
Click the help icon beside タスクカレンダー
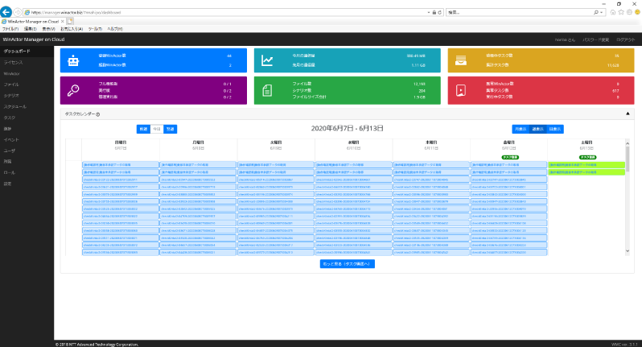97,114
